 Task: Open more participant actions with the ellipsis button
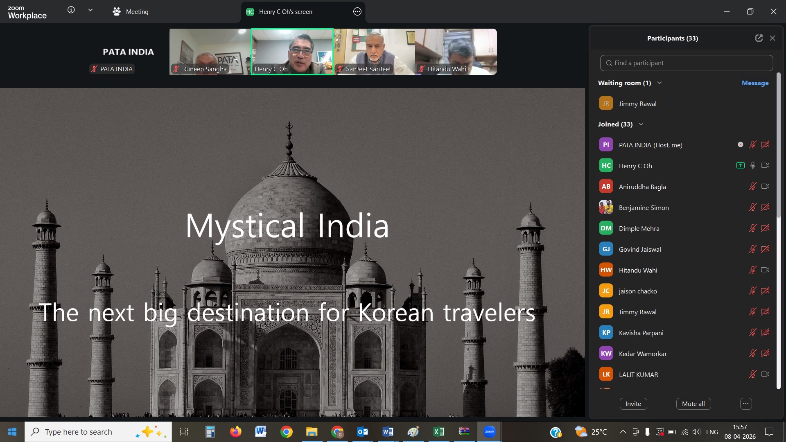[745, 404]
